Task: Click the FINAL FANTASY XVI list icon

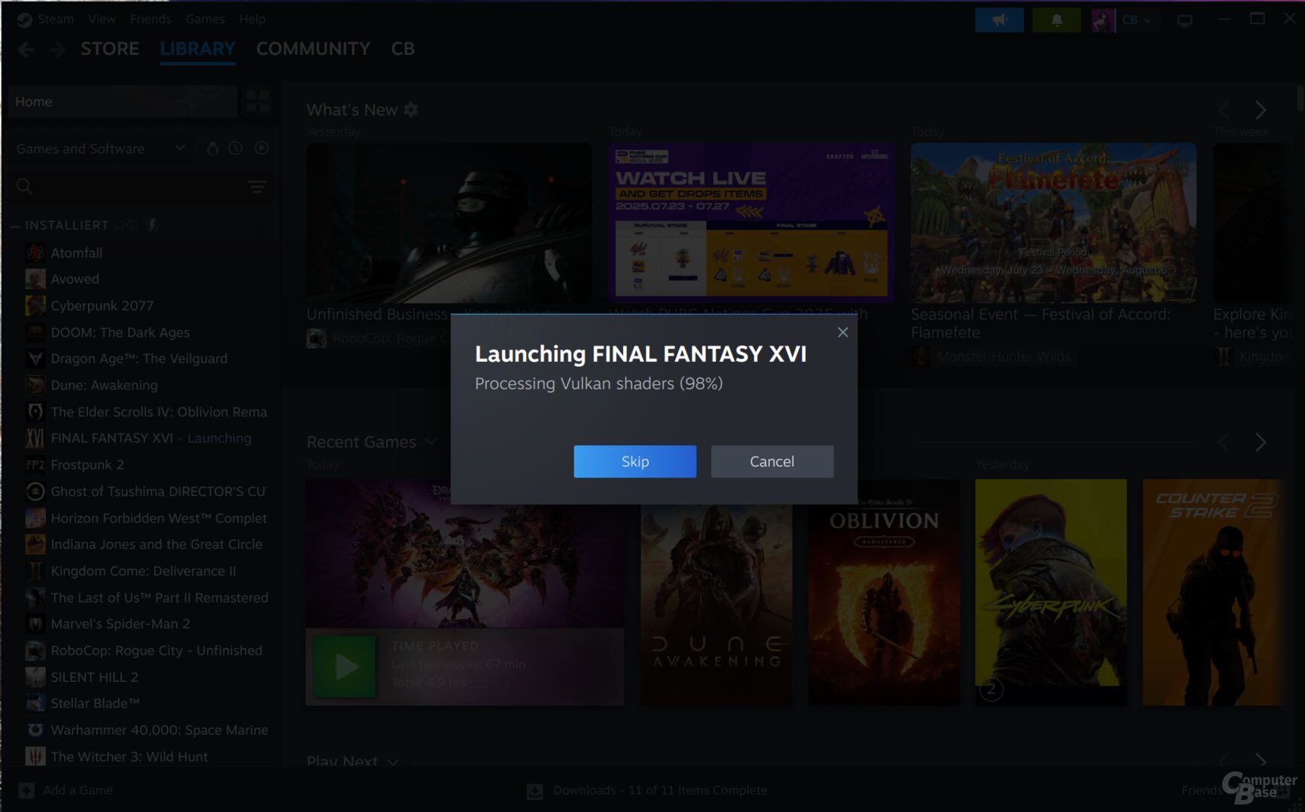Action: (35, 438)
